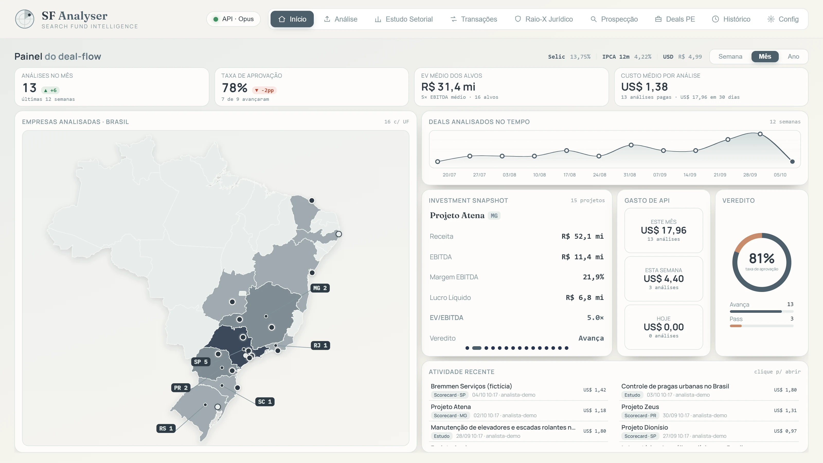Click the 05/10 final chart point
The image size is (823, 463).
792,161
